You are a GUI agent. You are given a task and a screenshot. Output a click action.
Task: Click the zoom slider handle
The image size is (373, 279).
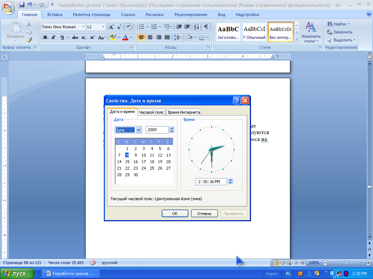pos(346,263)
